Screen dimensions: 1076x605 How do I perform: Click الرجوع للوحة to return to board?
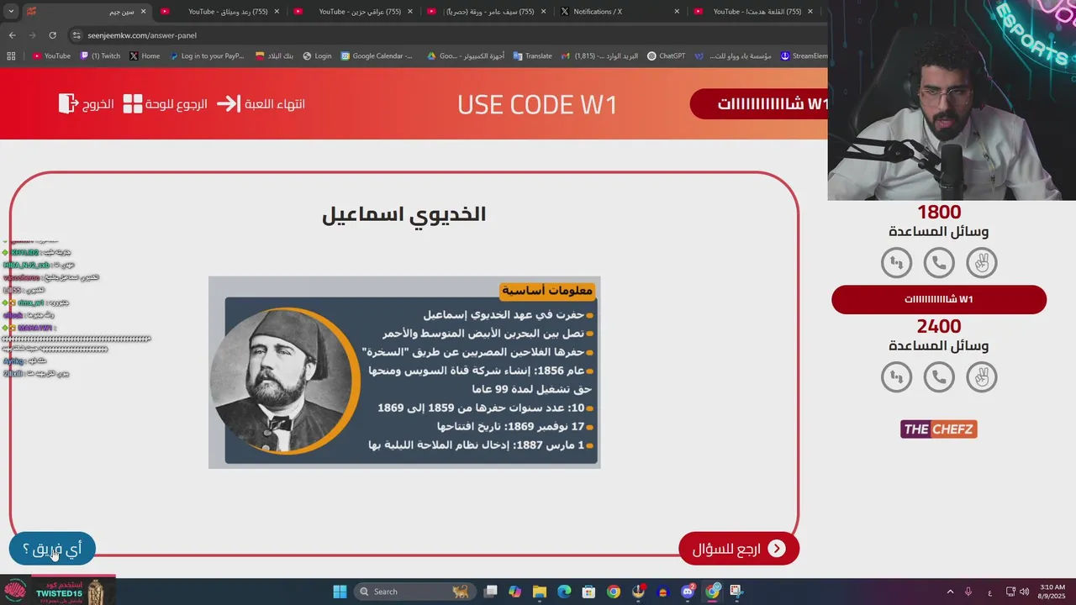[x=165, y=104]
